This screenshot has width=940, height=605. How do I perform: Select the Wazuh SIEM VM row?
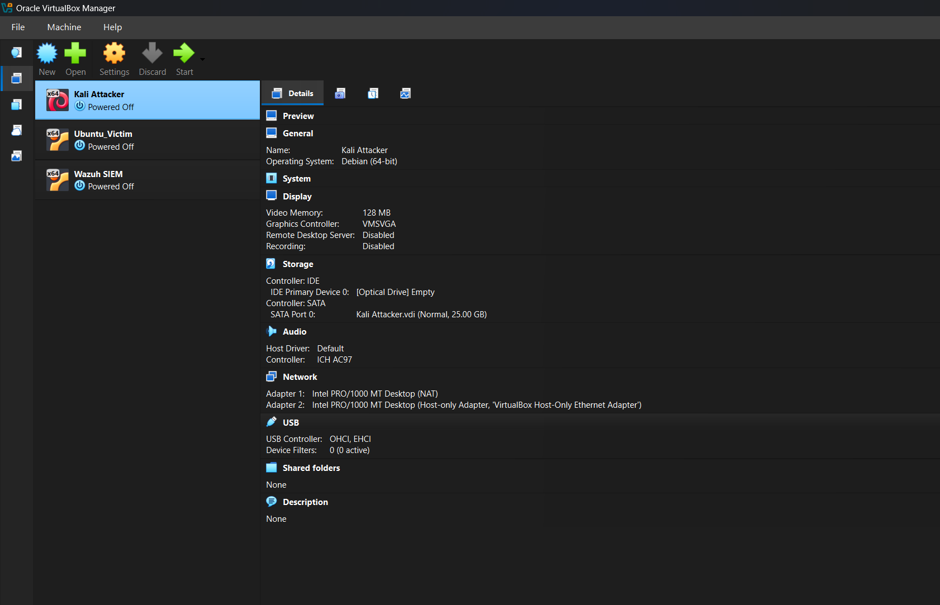coord(148,180)
